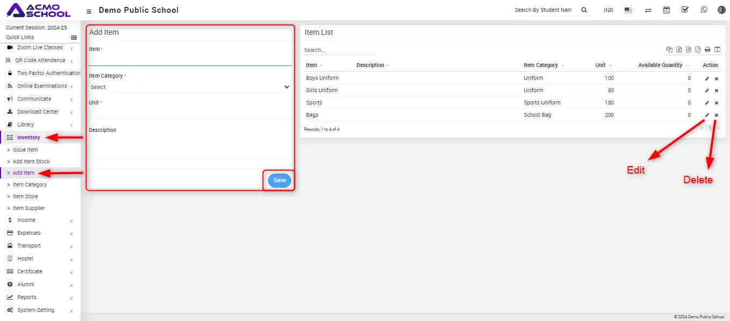Export item list to Excel
The height and width of the screenshot is (321, 730).
coord(679,50)
